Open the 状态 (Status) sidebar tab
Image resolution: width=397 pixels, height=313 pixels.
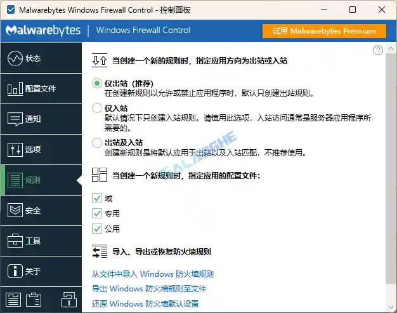(x=41, y=58)
